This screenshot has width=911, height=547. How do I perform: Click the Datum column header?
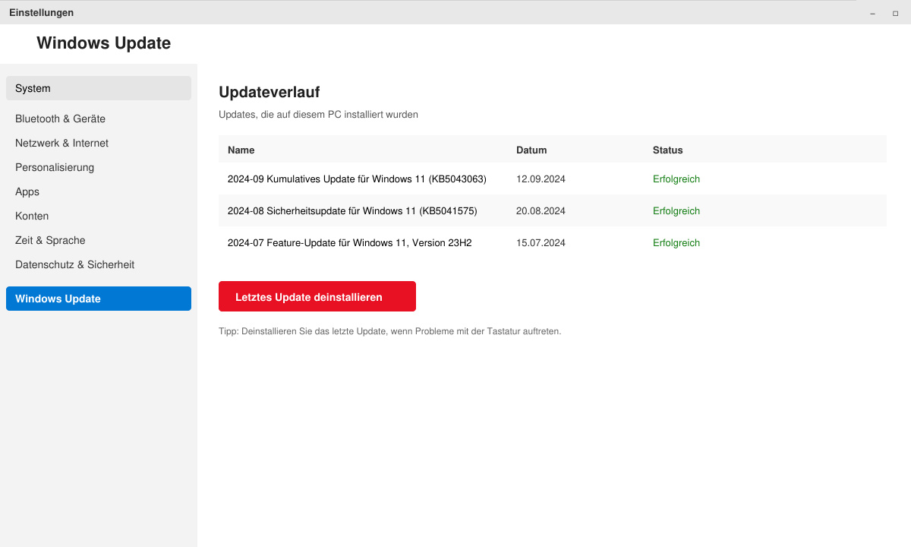[x=531, y=150]
